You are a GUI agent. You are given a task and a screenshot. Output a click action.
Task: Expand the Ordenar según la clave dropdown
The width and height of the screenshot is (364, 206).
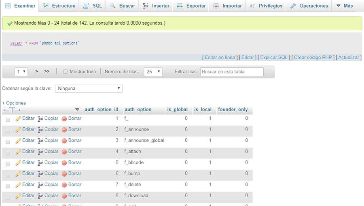(89, 88)
